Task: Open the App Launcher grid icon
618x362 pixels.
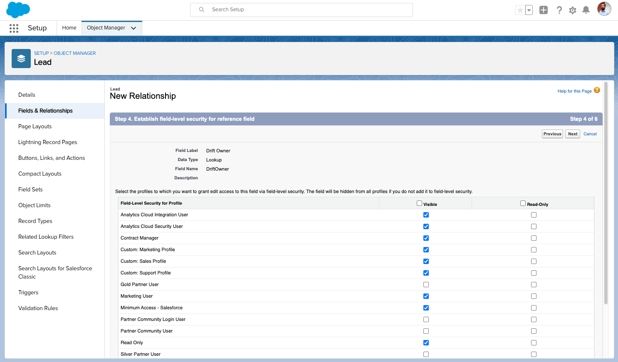Action: coord(14,28)
